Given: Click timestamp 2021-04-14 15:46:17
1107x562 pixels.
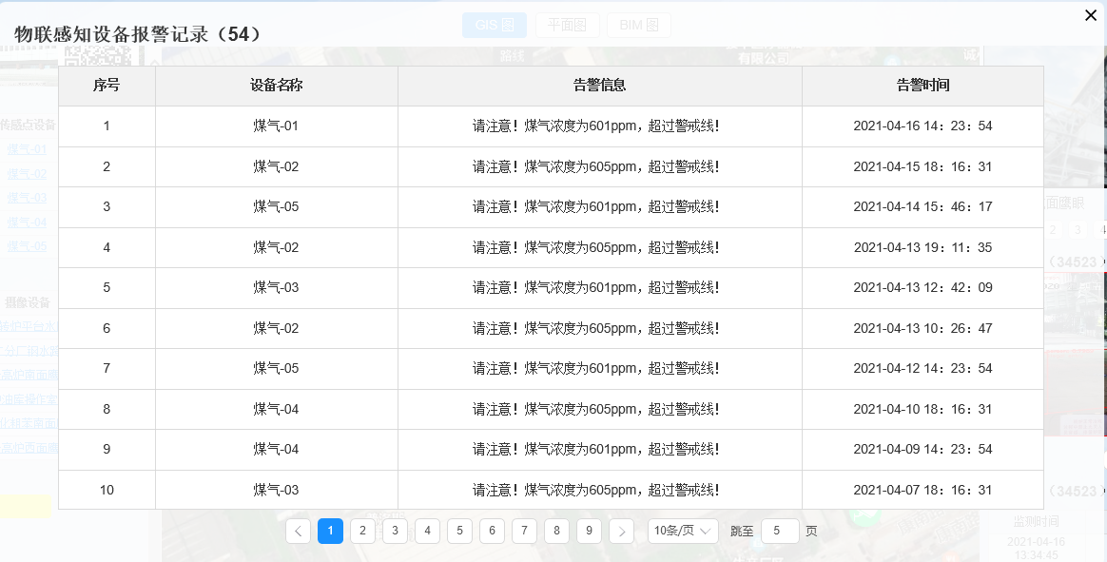Looking at the screenshot, I should 922,207.
